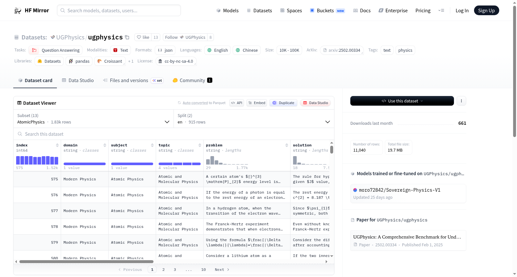This screenshot has height=277, width=517.
Task: Click the horizontal table scrollbar
Action: pyautogui.click(x=86, y=262)
